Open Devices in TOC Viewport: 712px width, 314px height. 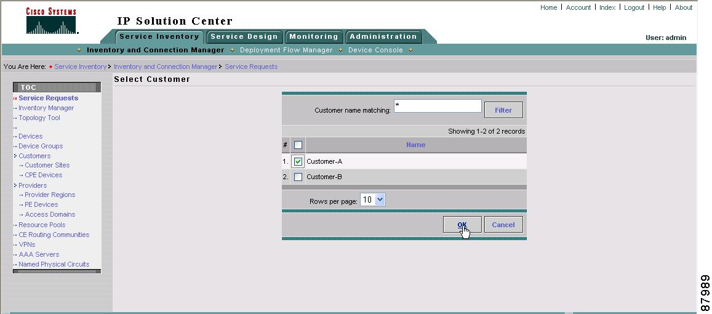(30, 136)
